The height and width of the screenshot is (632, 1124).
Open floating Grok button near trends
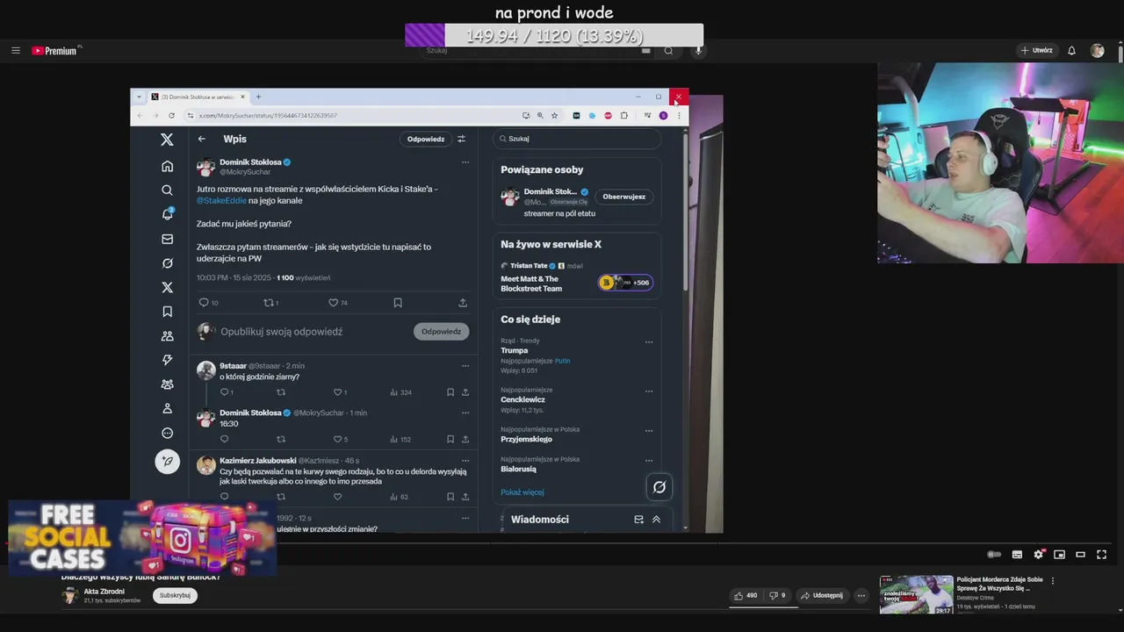659,487
